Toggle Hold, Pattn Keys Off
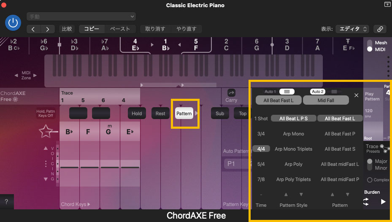Screen dimensions: 392x222 pos(46,114)
